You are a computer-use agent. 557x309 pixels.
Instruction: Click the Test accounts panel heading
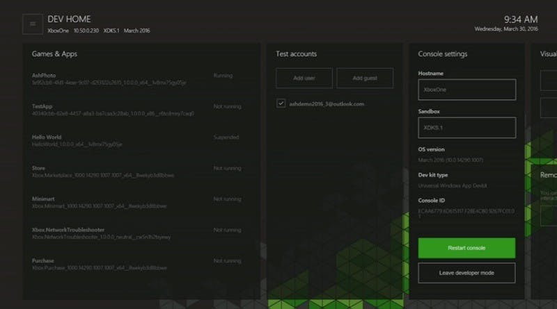pyautogui.click(x=297, y=54)
